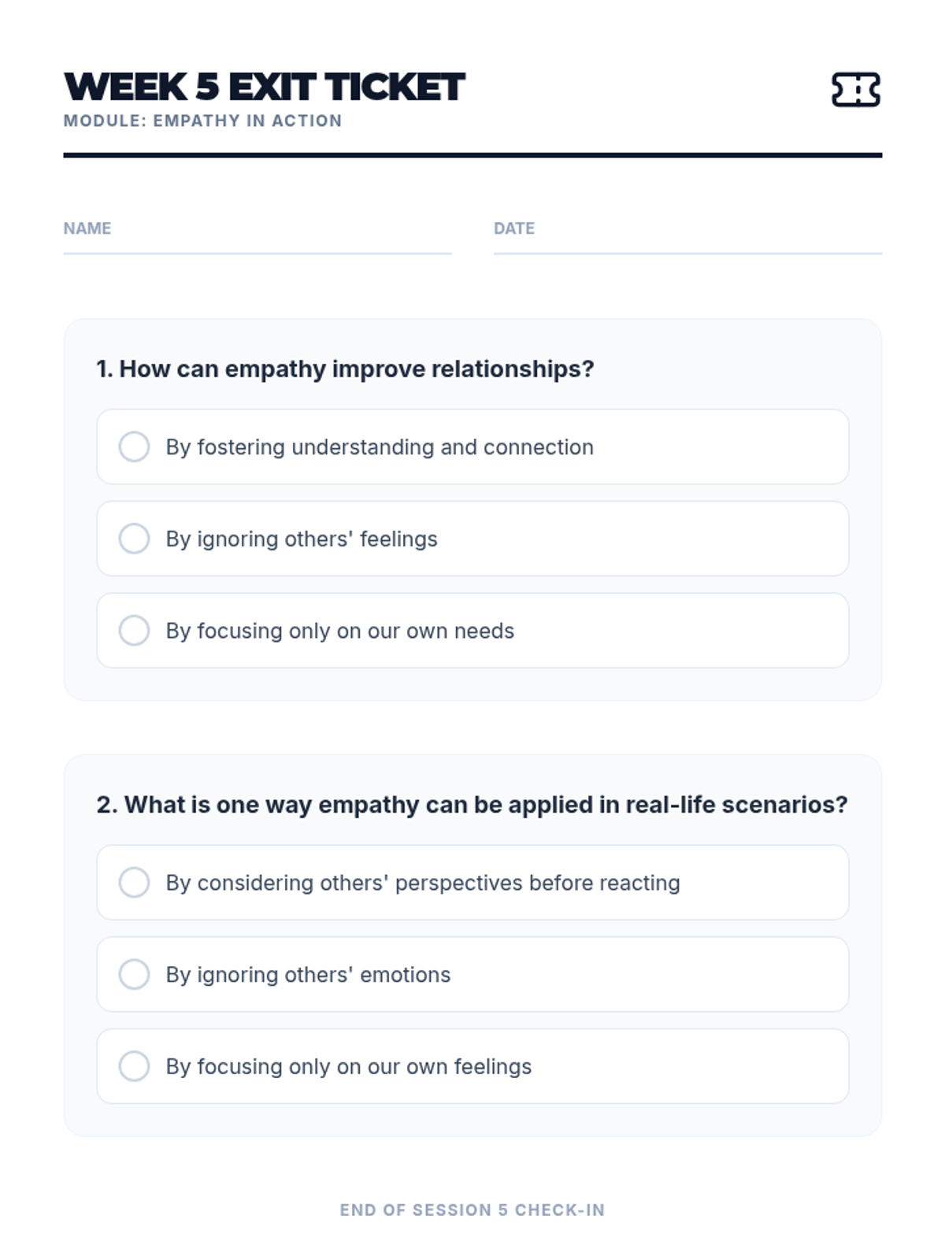Select radio for considering others' perspectives
The image size is (945, 1260).
(134, 883)
